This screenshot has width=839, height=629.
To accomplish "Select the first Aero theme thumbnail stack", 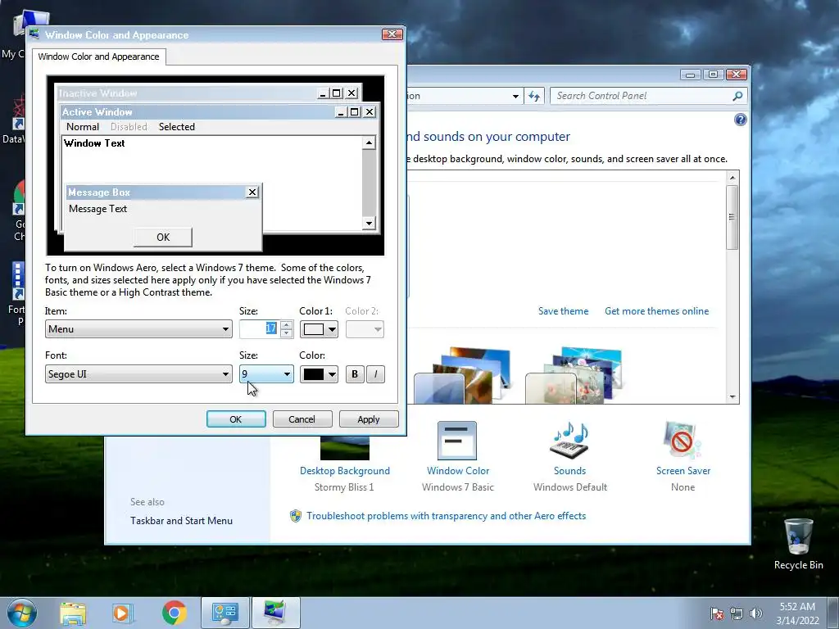I will tap(462, 375).
